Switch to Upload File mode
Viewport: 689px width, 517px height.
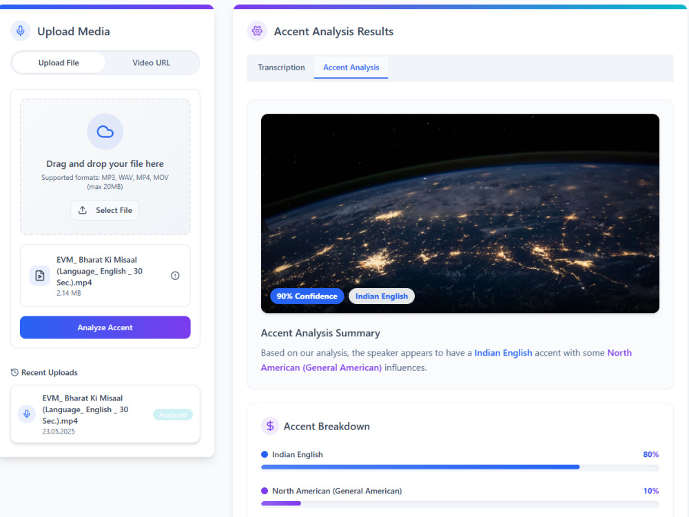[x=59, y=63]
